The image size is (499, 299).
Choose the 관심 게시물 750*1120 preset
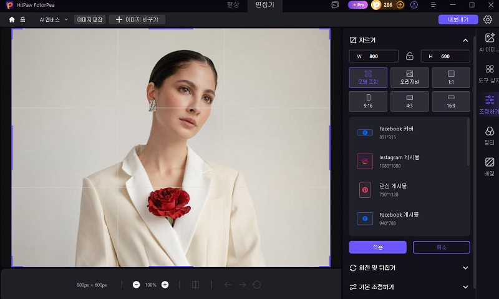click(x=409, y=190)
